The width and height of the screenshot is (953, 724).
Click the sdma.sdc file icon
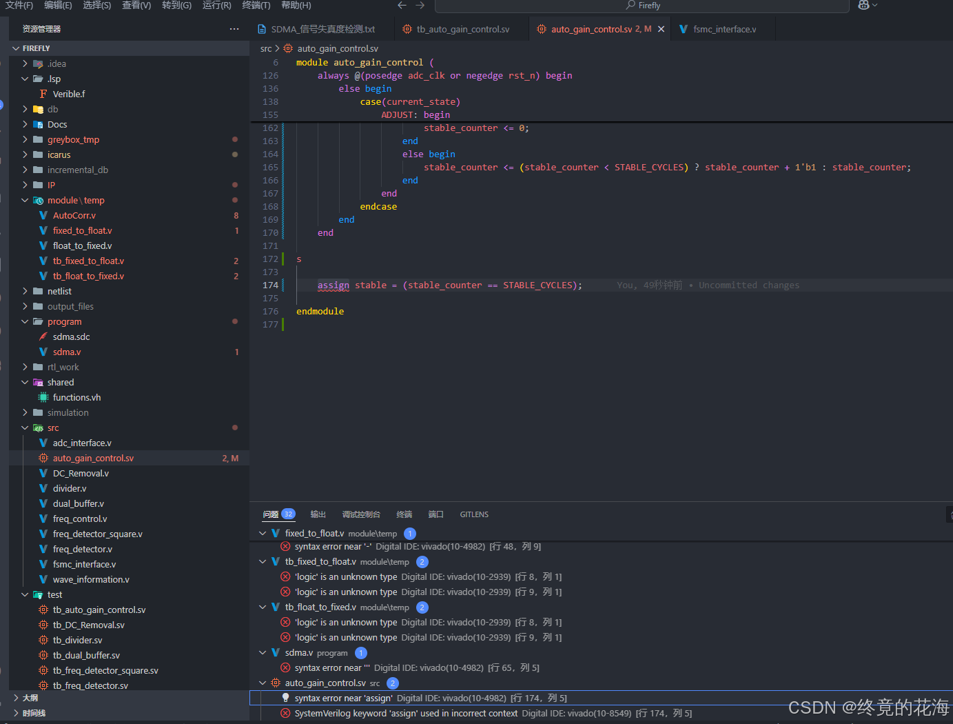pyautogui.click(x=43, y=336)
